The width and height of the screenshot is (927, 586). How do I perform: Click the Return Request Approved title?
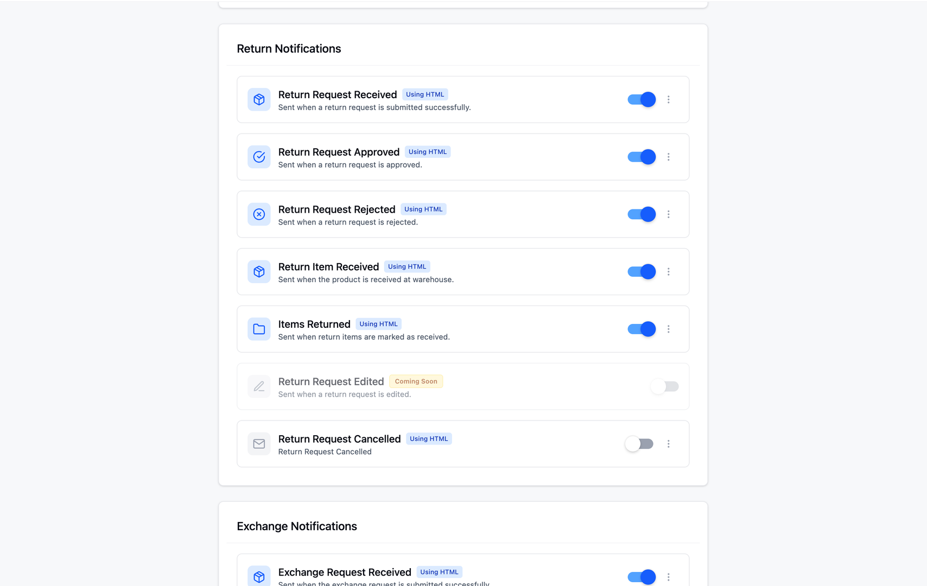(339, 152)
